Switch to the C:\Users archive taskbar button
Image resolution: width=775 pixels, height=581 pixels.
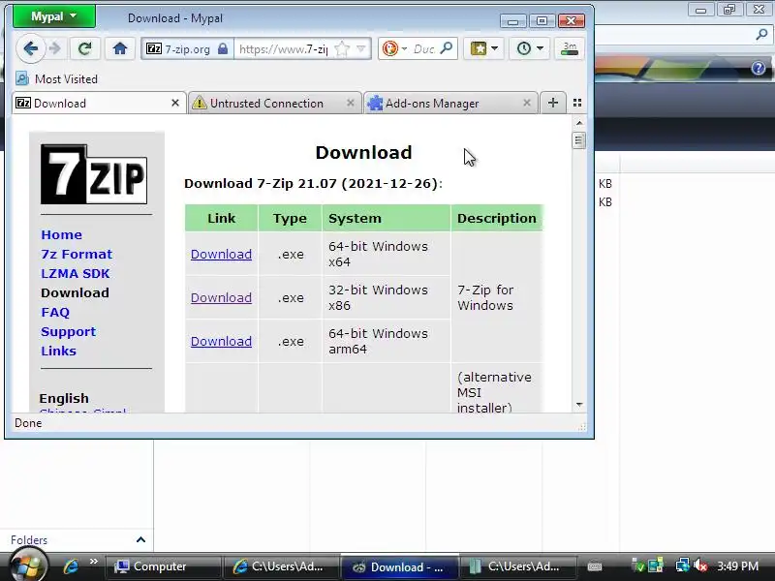tap(517, 566)
